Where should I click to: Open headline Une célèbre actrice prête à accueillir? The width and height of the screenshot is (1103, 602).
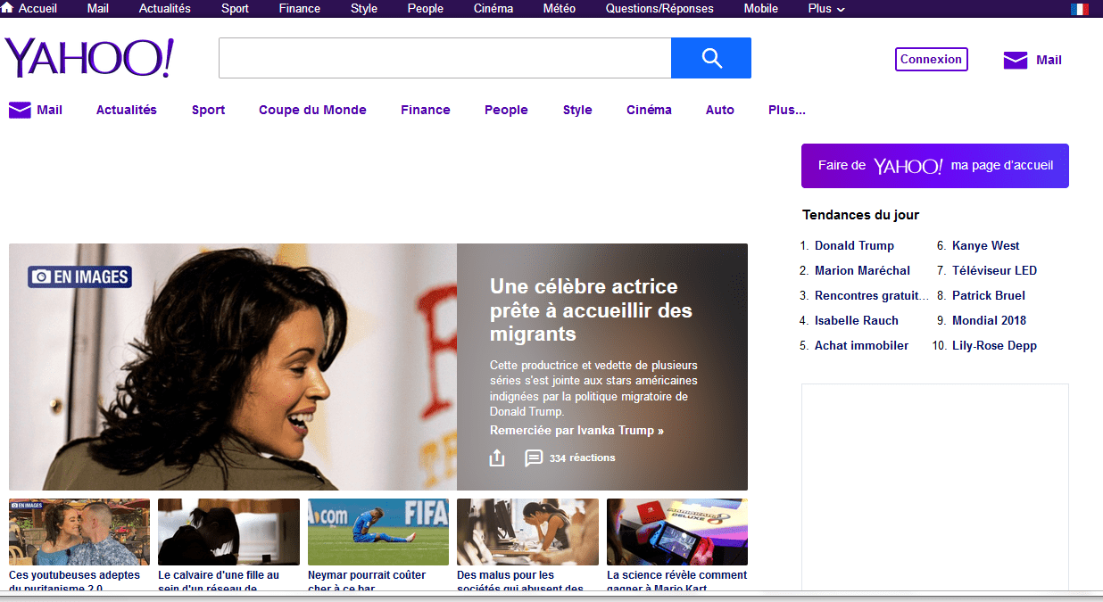coord(591,310)
